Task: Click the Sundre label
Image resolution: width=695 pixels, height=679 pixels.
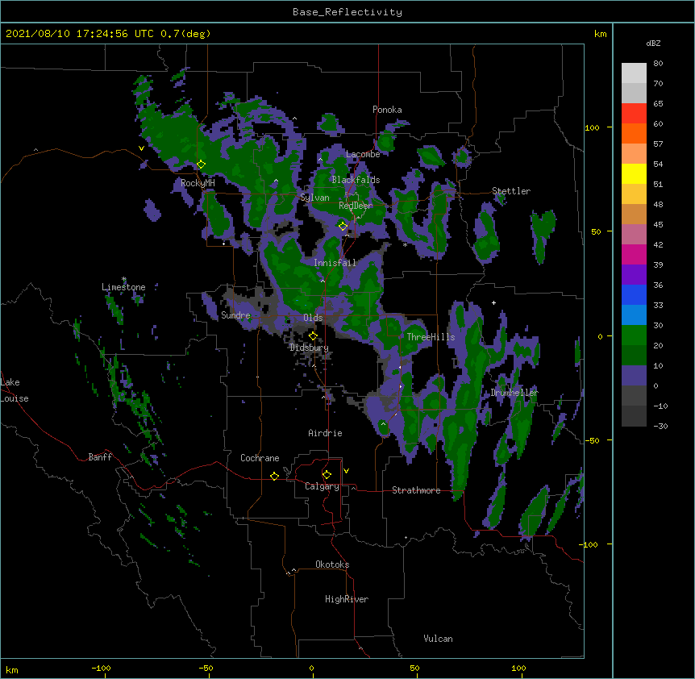Action: (235, 315)
